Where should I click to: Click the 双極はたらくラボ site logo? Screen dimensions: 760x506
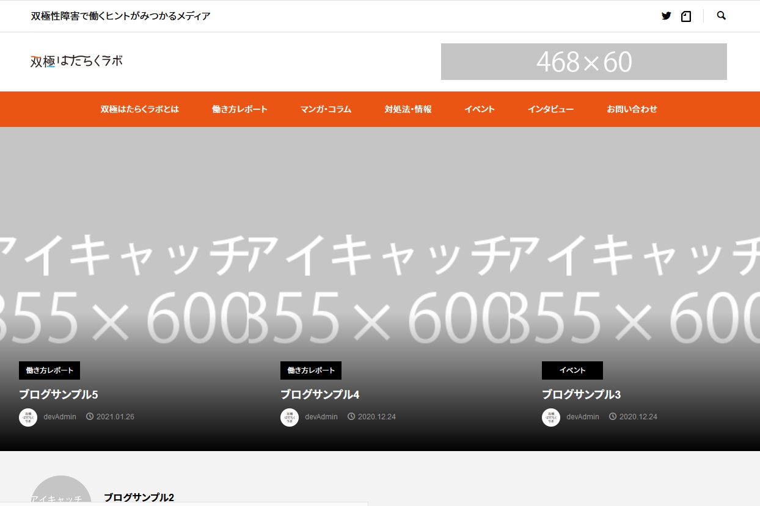click(76, 61)
